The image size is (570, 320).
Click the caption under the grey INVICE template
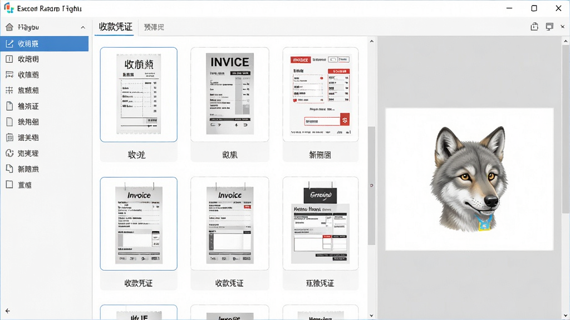(x=230, y=155)
